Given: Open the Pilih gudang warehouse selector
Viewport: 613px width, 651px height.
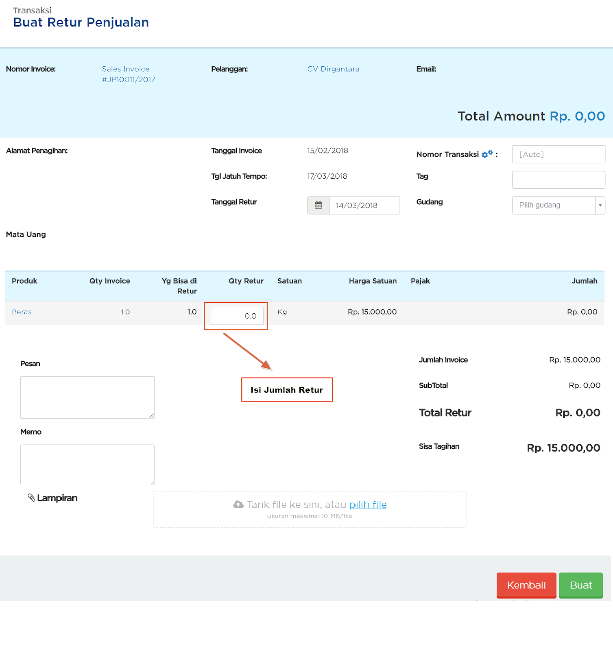Looking at the screenshot, I should 558,205.
